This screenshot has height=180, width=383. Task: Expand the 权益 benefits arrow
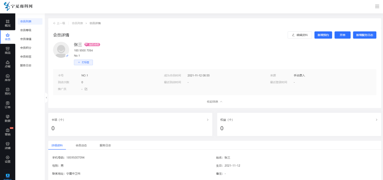click(x=376, y=120)
